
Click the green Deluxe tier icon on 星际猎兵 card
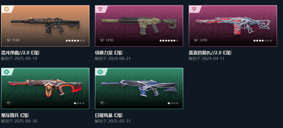coord(7,72)
